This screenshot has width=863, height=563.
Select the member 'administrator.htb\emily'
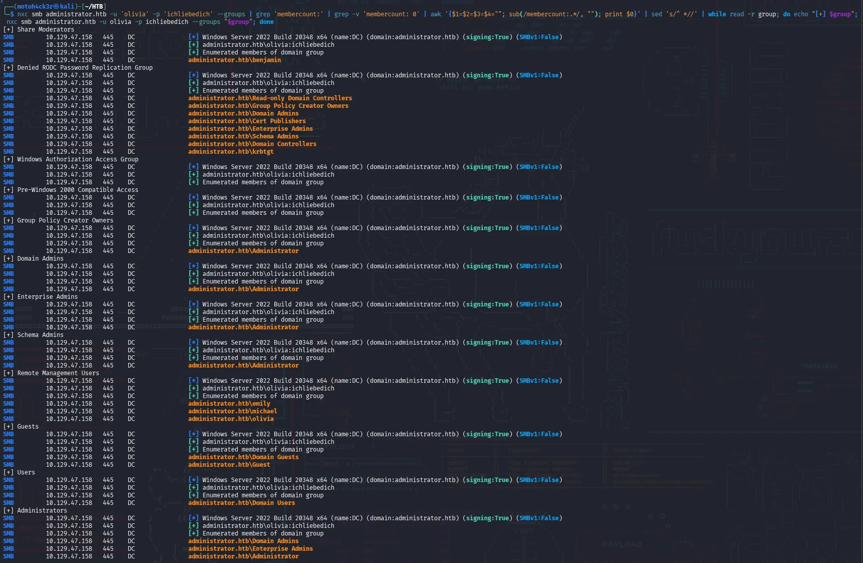229,404
